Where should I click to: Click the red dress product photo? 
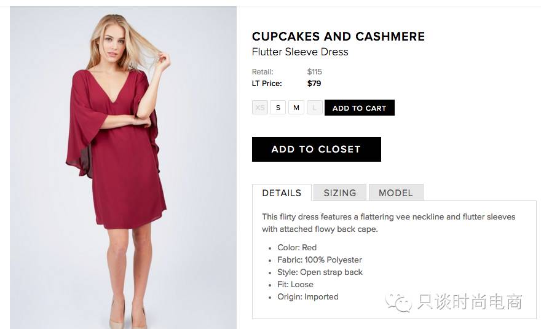(123, 166)
